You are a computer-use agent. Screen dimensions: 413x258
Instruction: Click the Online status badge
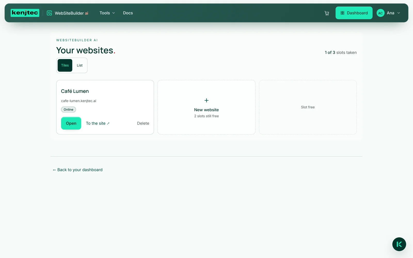(x=68, y=110)
